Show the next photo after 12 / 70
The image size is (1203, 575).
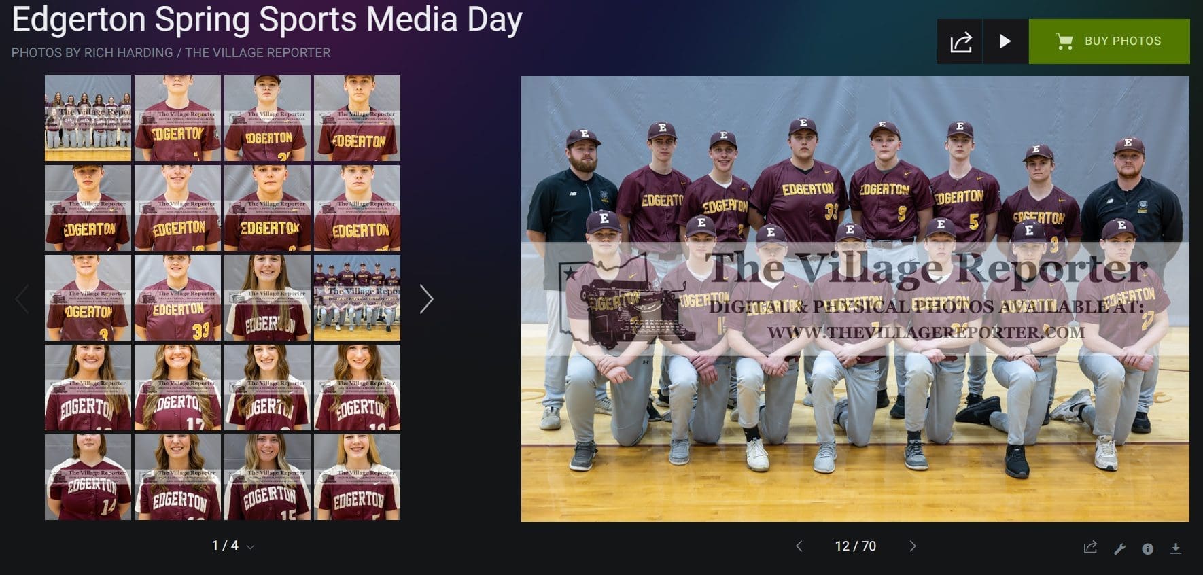tap(912, 546)
